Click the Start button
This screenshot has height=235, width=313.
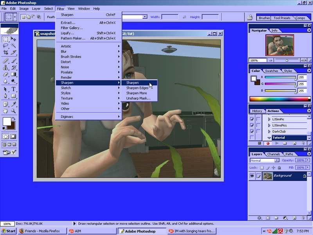(9, 231)
